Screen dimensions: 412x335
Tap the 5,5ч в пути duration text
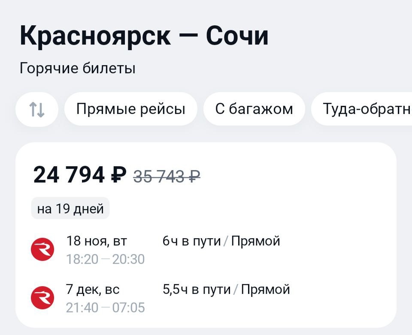click(197, 290)
